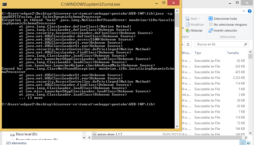Viewport: 254px width, 145px height.
Task: Click the Modificar label in the ribbon
Action: pos(197,25)
